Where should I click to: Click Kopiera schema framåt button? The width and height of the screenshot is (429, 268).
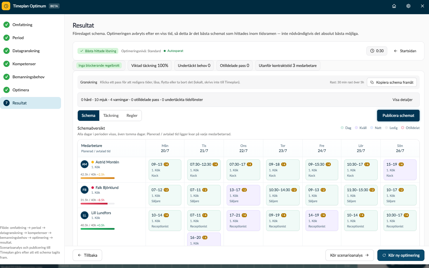pos(392,82)
